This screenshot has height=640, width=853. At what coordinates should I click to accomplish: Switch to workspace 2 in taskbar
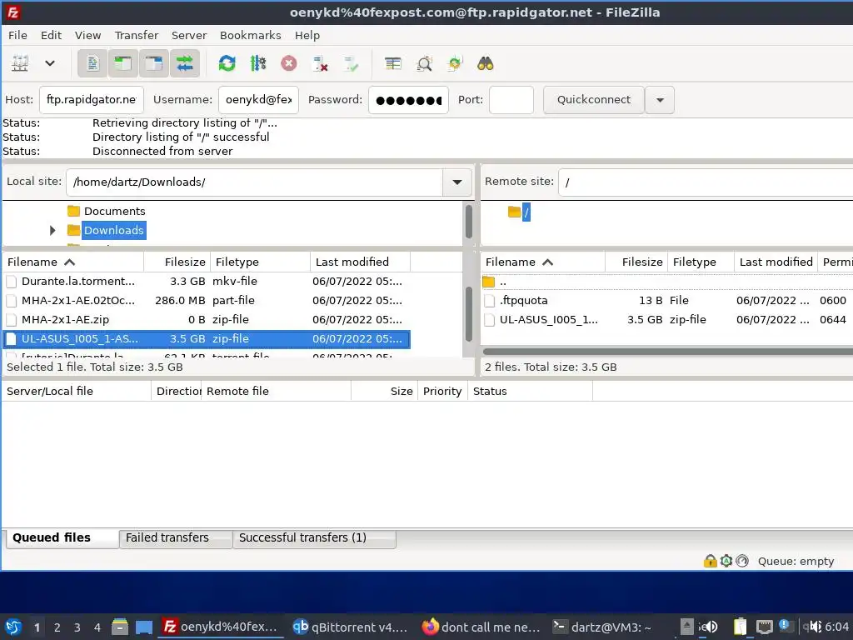57,627
